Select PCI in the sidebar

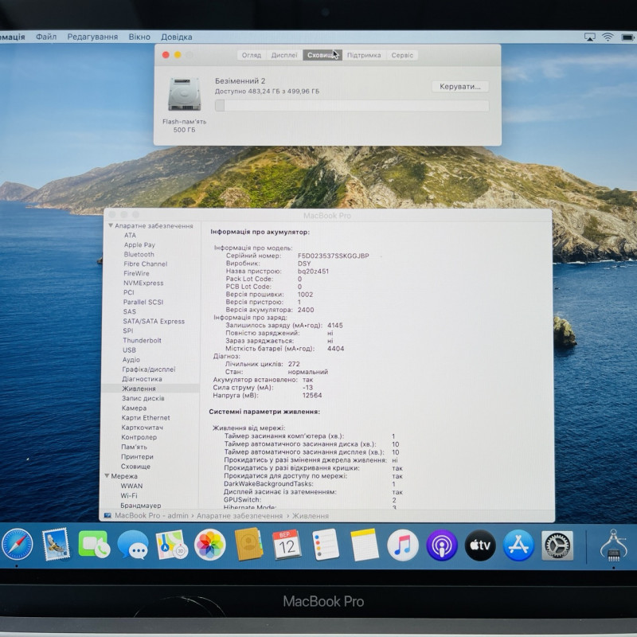click(128, 292)
